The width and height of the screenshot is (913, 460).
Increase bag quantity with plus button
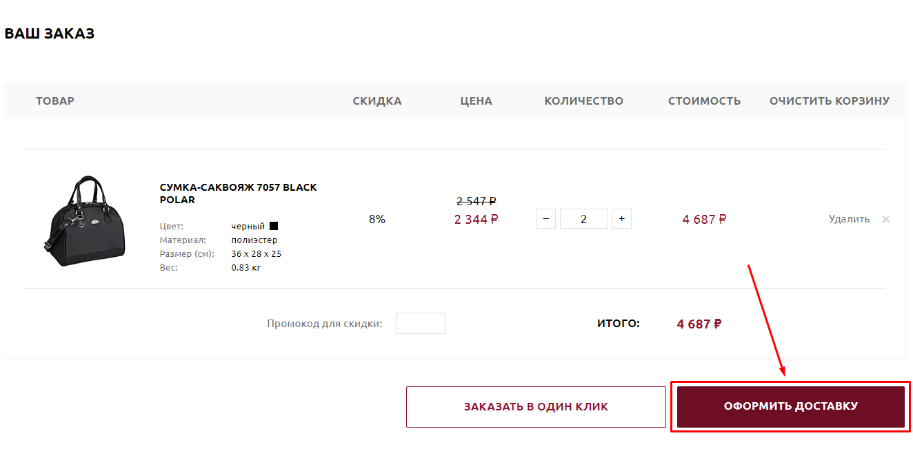click(x=621, y=219)
